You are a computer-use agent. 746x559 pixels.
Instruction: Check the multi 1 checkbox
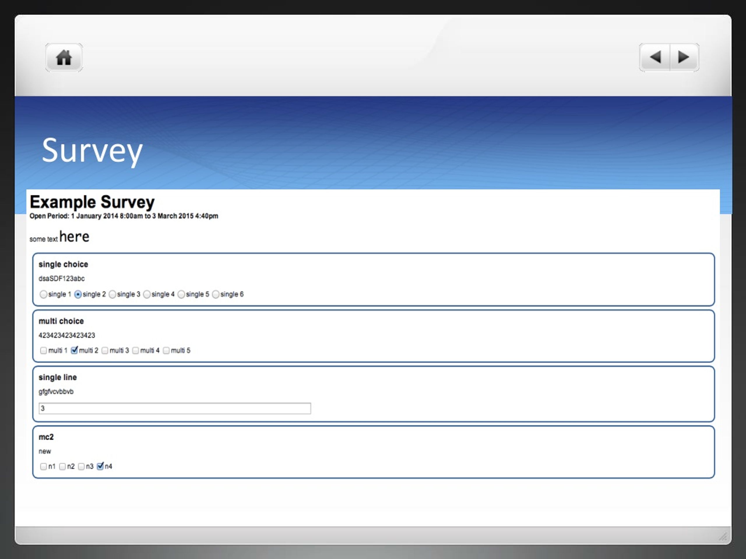point(43,351)
